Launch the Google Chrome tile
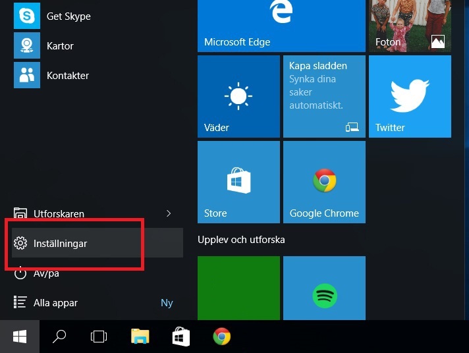 coord(324,182)
